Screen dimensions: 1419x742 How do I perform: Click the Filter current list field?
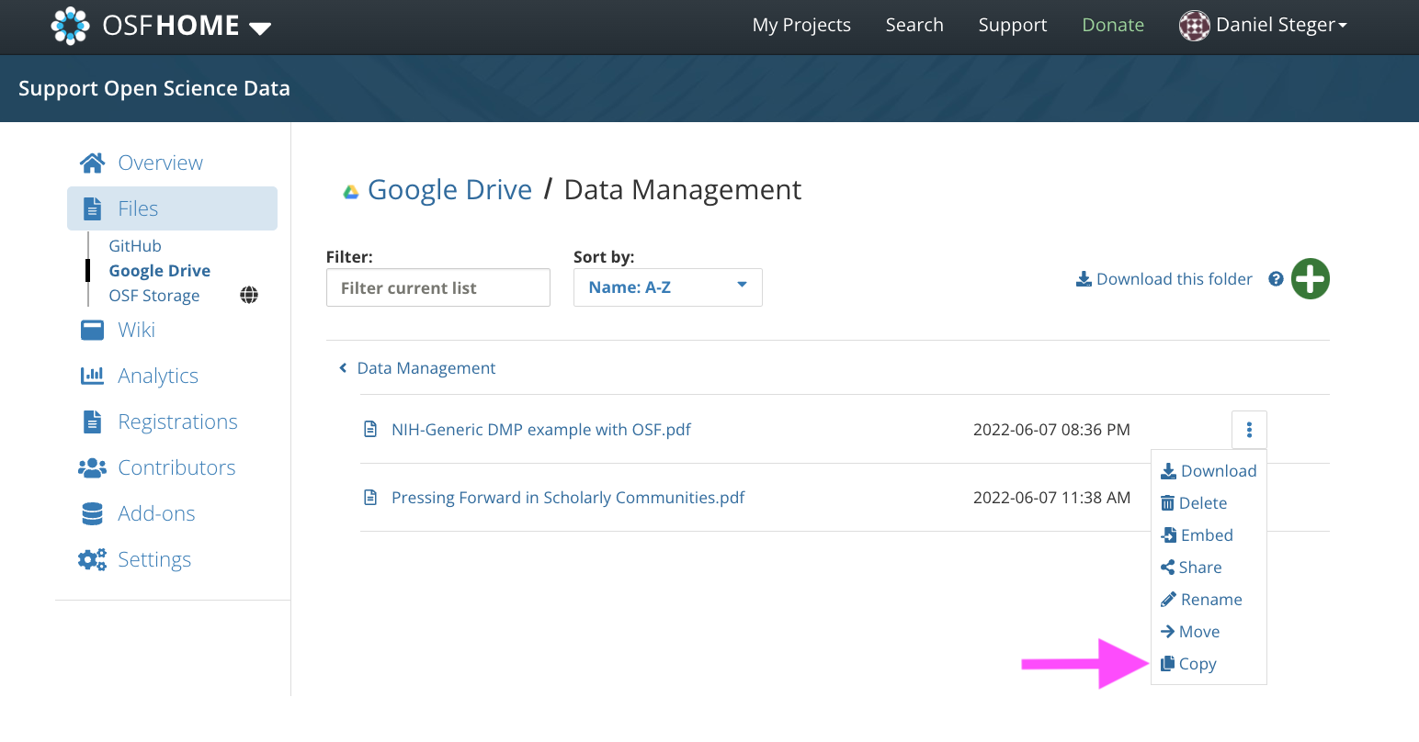coord(438,287)
